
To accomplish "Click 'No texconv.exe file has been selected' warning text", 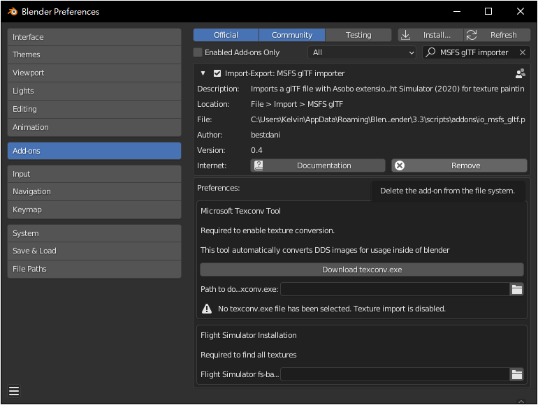I will coord(332,309).
